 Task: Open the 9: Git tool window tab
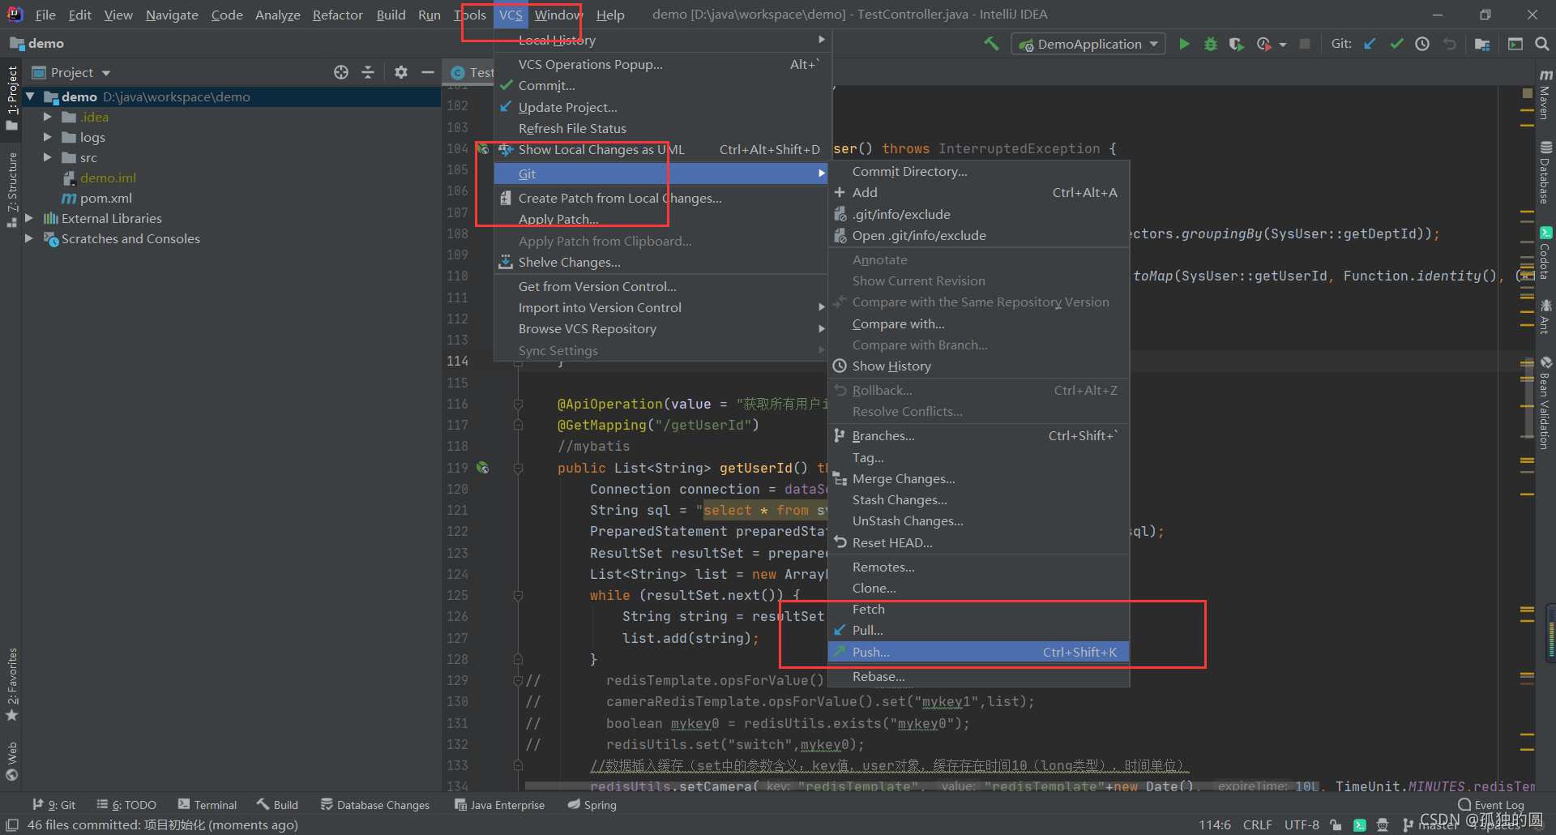tap(53, 805)
